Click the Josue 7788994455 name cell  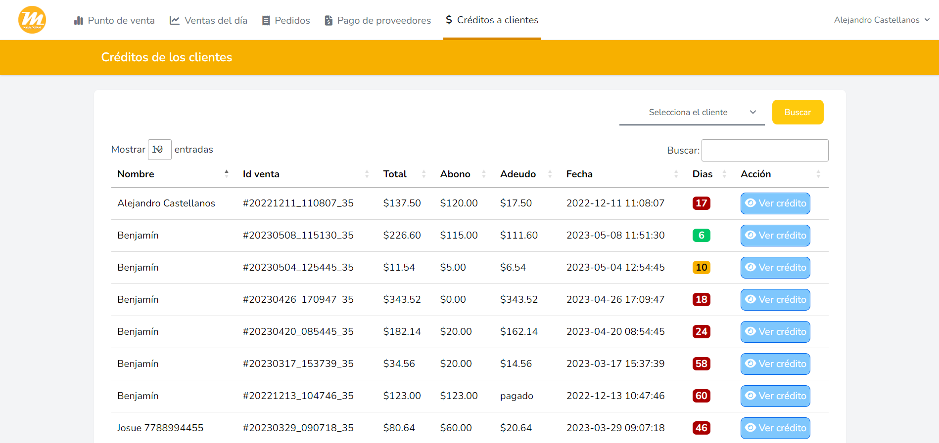160,428
